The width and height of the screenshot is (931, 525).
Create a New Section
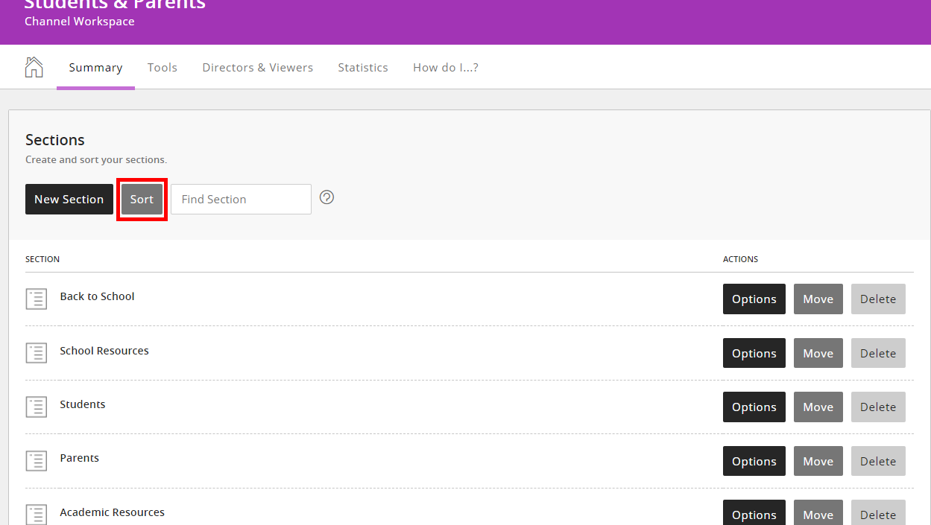click(x=69, y=200)
